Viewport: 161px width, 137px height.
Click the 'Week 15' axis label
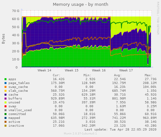(x=72, y=70)
